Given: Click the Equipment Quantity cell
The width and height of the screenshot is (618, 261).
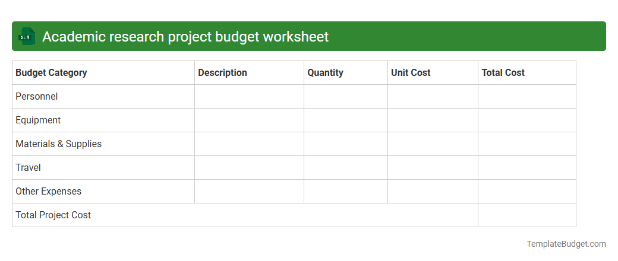Looking at the screenshot, I should pyautogui.click(x=346, y=120).
